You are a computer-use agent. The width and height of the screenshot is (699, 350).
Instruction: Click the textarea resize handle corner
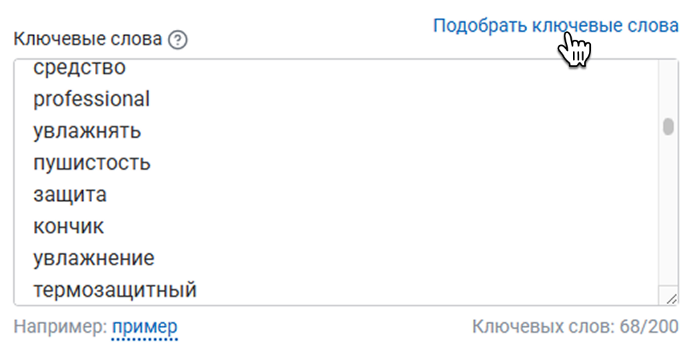[x=670, y=298]
